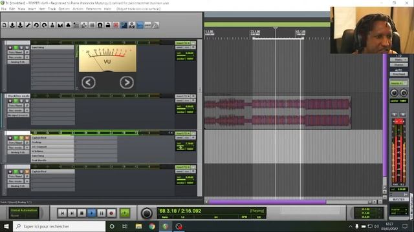
Task: Click Insert FX on the Blackbox audio track
Action: click(182, 96)
